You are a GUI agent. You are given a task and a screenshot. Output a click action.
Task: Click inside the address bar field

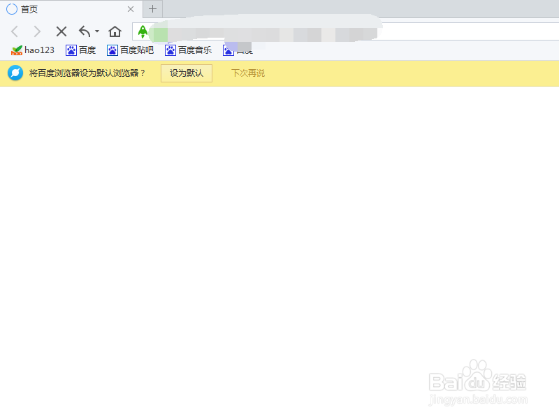[x=345, y=31]
